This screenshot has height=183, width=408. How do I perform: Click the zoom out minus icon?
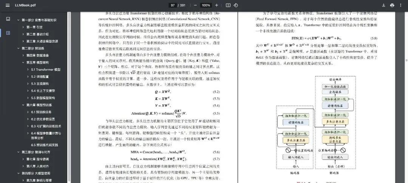195,5
